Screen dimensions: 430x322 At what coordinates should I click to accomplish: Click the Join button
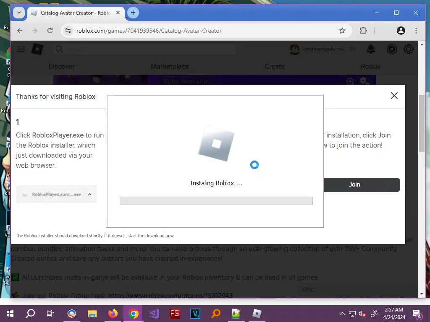pos(362,185)
